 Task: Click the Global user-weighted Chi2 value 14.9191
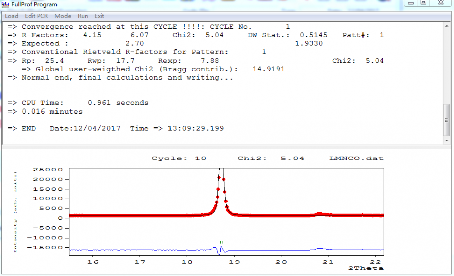(269, 69)
